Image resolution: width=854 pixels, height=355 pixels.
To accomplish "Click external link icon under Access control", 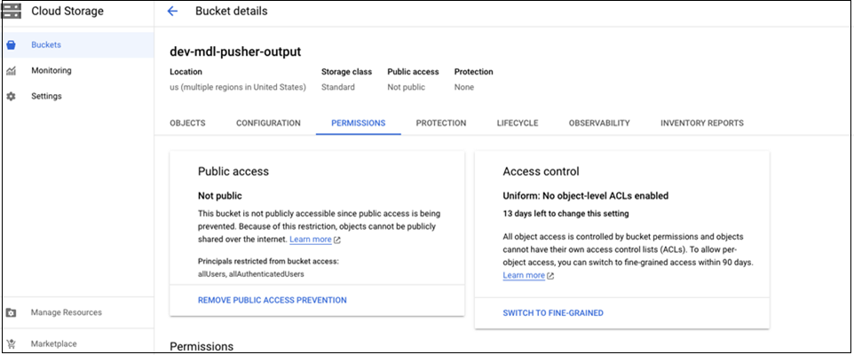I will coord(550,275).
